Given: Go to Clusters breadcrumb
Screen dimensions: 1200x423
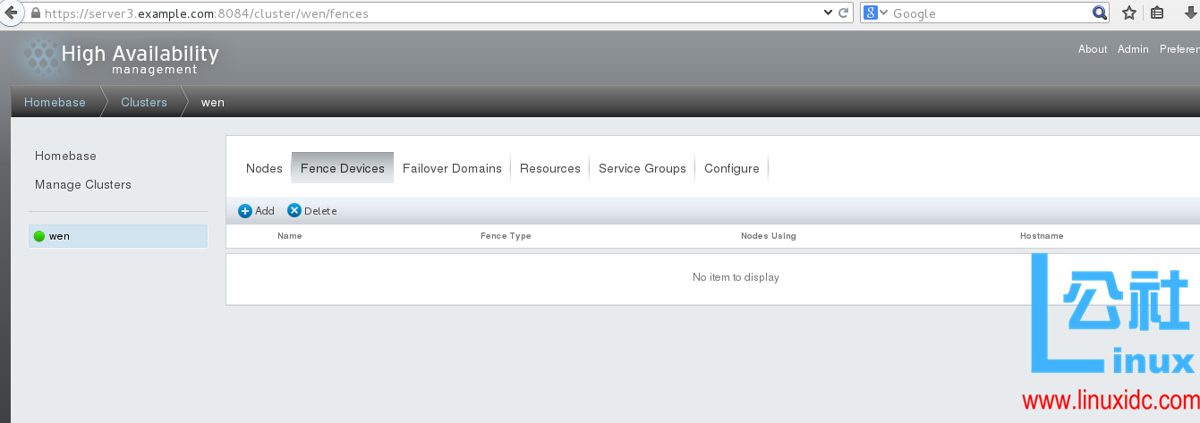Looking at the screenshot, I should coord(144,102).
